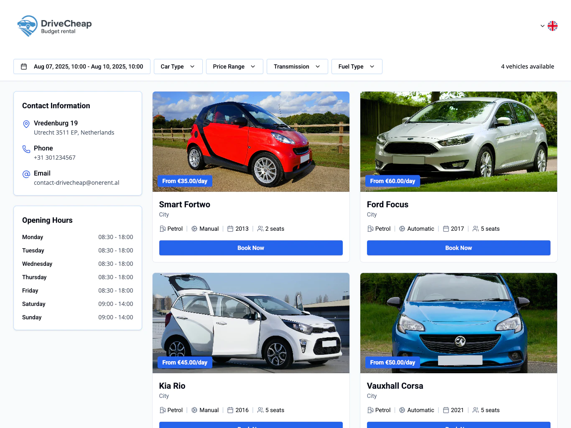Click the year calendar icon on Ford Focus
This screenshot has height=428, width=571.
pyautogui.click(x=446, y=229)
